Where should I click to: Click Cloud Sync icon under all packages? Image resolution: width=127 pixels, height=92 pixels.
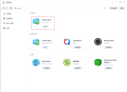(36, 42)
